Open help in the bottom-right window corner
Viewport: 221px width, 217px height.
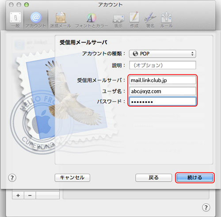(x=206, y=208)
